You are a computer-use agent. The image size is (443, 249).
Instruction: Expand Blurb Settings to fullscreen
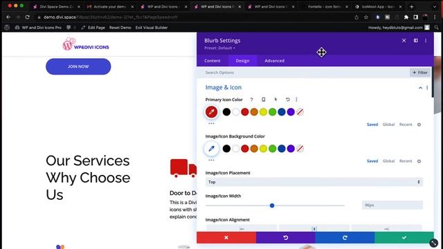404,41
